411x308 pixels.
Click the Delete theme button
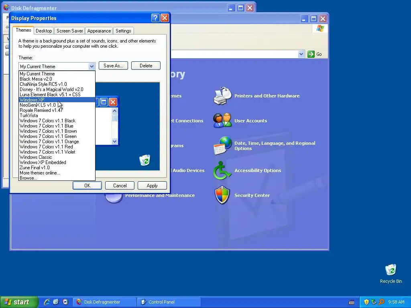pos(146,66)
